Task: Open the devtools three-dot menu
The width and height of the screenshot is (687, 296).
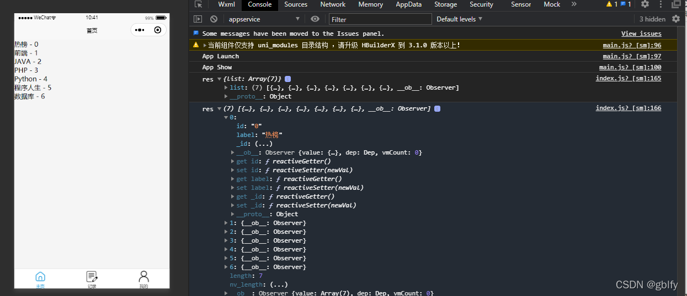Action: coord(661,4)
